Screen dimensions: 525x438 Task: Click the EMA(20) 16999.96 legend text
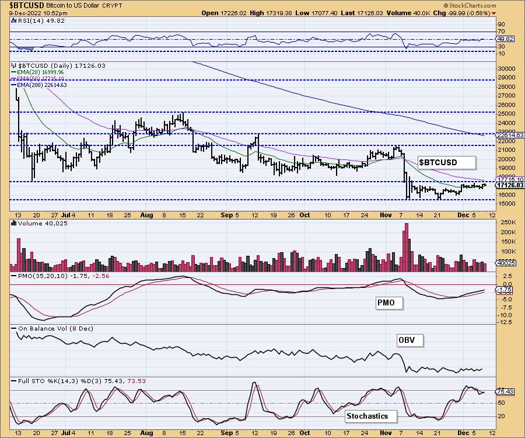click(x=40, y=72)
